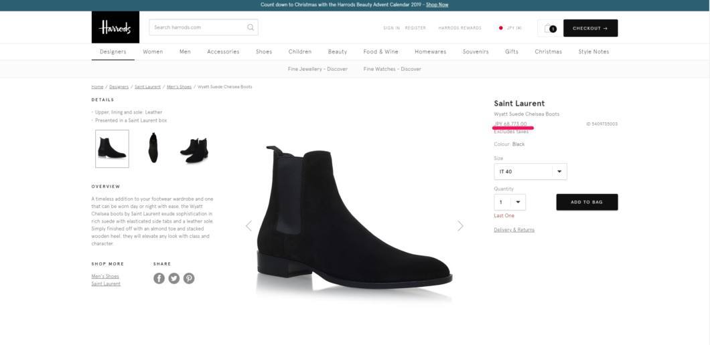Click the Japan flag currency icon
The width and height of the screenshot is (710, 345).
(501, 28)
